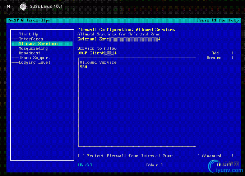Go to the Masquerading settings
This screenshot has height=176, width=245.
click(33, 48)
